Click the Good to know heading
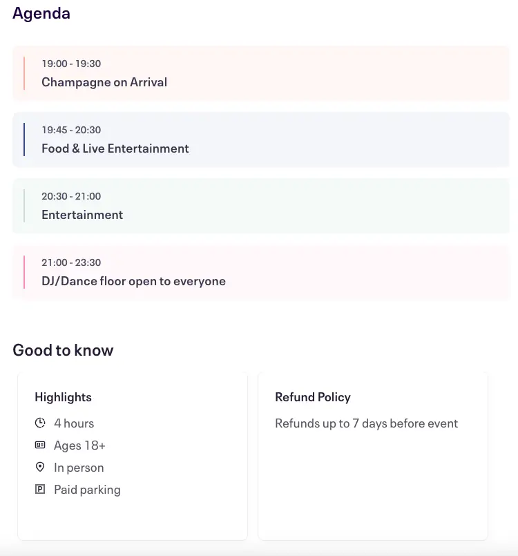Screen dimensions: 518x556 tap(63, 350)
